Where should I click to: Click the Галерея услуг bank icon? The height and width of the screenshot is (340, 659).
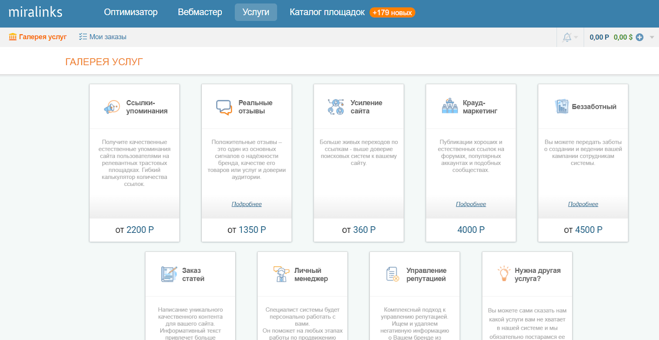click(13, 37)
